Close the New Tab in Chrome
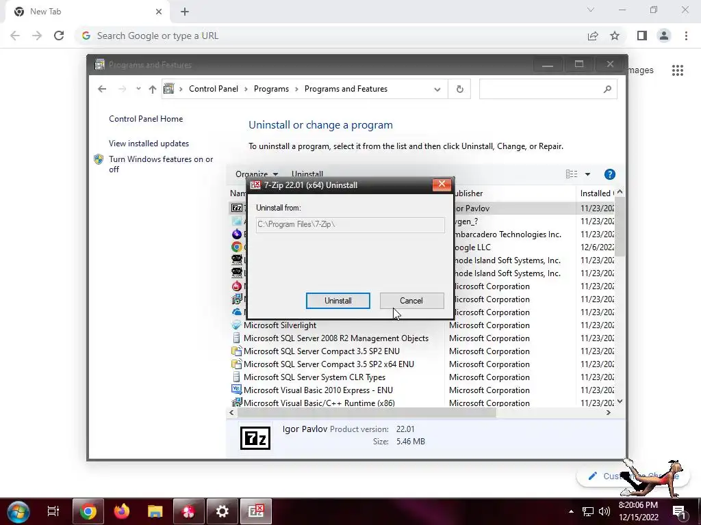This screenshot has height=525, width=701. pos(159,12)
